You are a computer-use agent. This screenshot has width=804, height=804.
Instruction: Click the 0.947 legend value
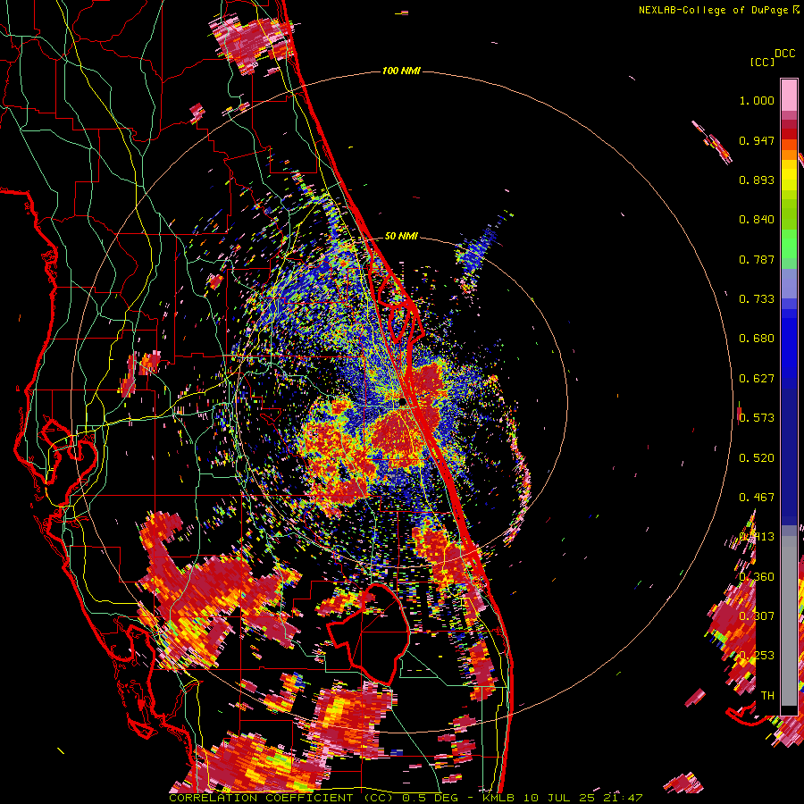[x=757, y=140]
